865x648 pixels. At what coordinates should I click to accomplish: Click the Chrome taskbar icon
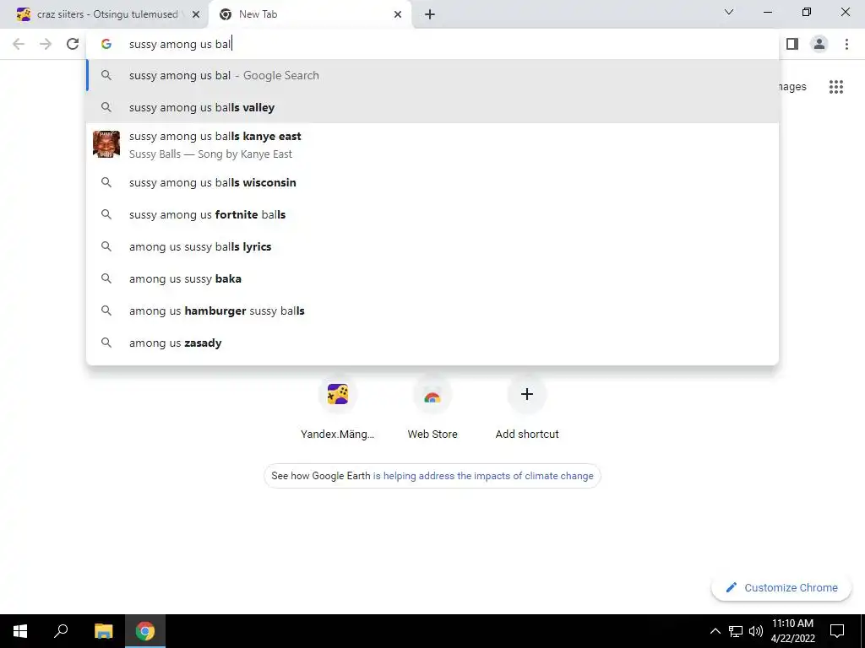pyautogui.click(x=145, y=631)
